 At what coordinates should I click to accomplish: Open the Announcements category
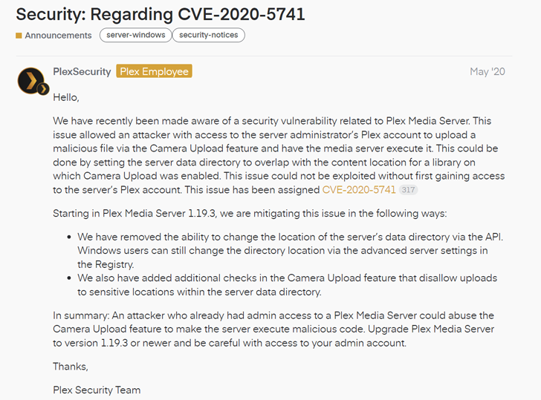58,35
